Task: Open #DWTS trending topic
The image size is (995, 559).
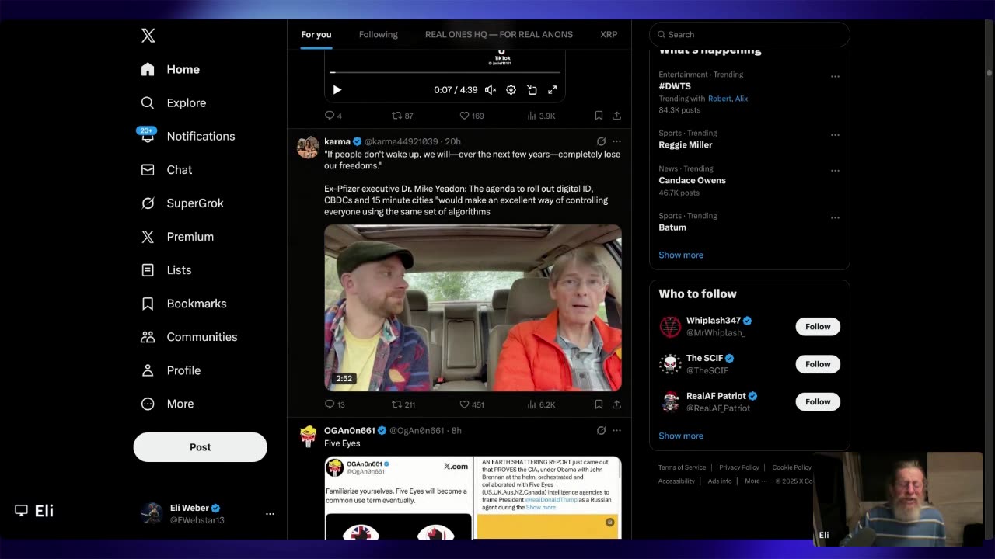Action: 675,86
